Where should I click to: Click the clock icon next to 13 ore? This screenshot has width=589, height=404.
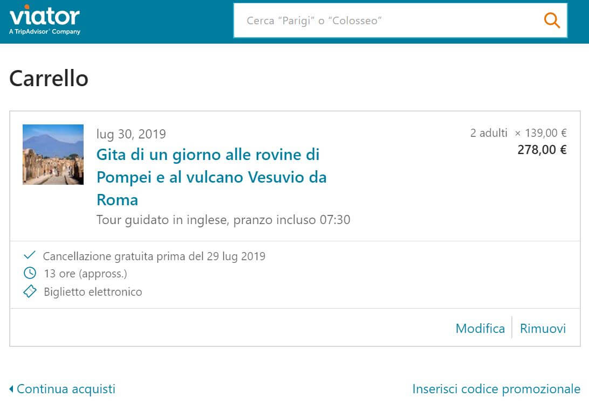[x=30, y=273]
